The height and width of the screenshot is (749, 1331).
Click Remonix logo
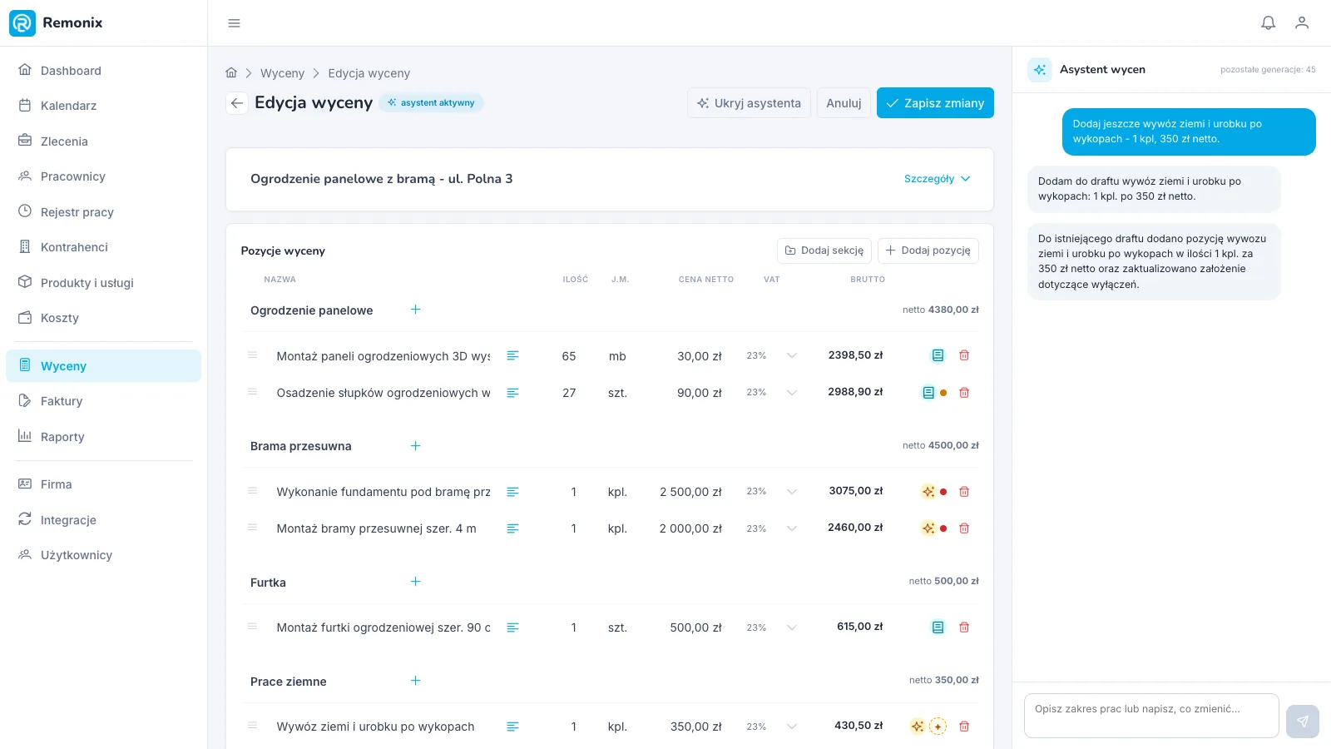[x=56, y=22]
